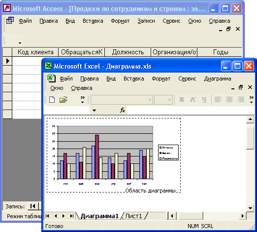Click the align right toolbar icon

(241, 100)
